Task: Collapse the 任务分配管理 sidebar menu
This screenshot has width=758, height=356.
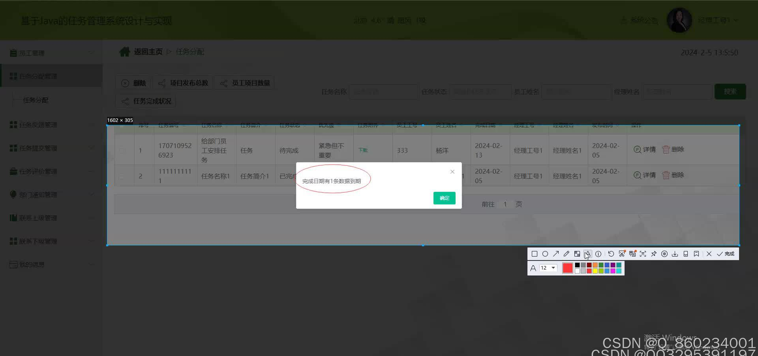Action: (x=51, y=76)
